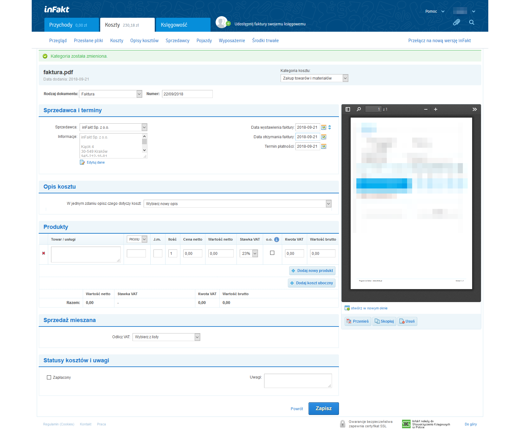Click the o.o. info icon
Screen dimensions: 520x433
pyautogui.click(x=276, y=240)
